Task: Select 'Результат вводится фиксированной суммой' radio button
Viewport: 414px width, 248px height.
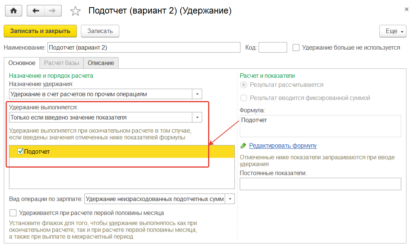Action: (244, 98)
